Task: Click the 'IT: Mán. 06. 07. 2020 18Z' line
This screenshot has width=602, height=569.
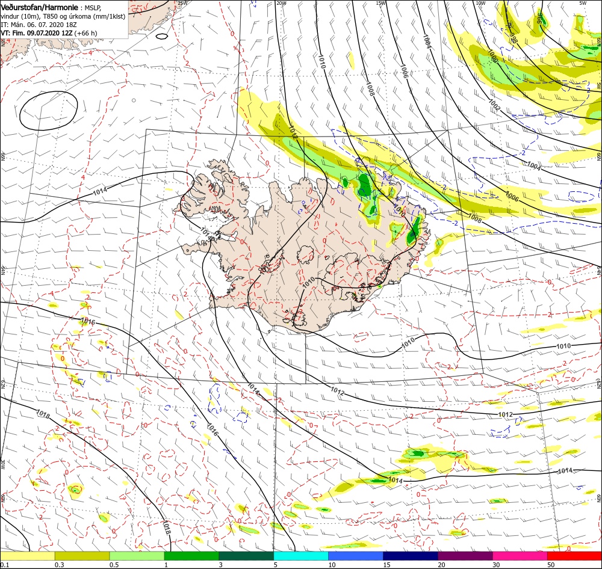Action: tap(39, 25)
